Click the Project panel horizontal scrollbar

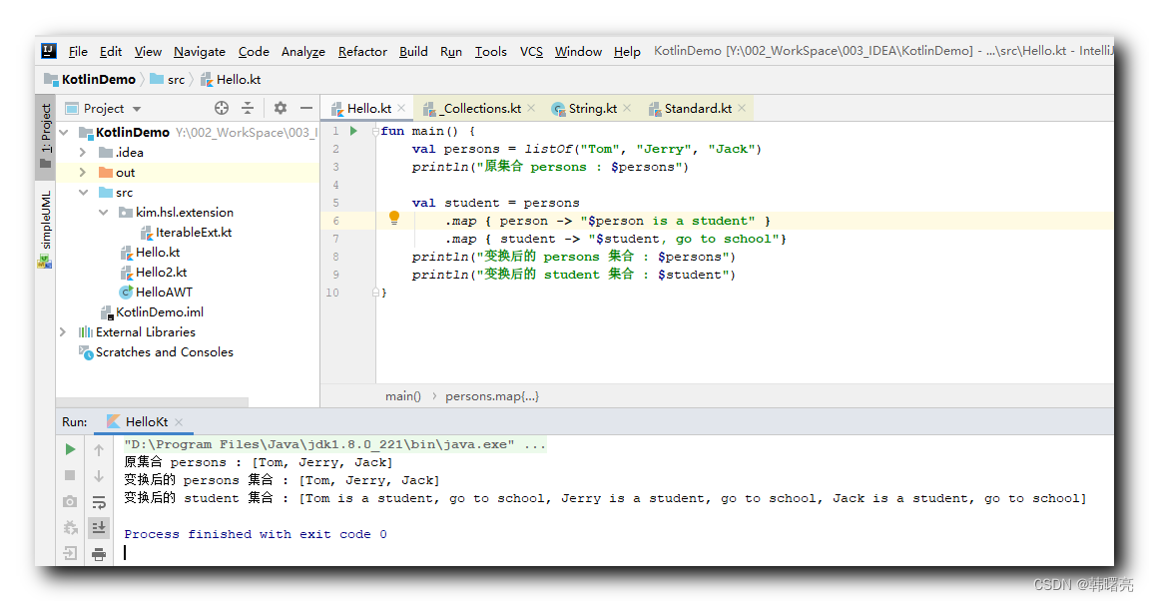coord(153,401)
